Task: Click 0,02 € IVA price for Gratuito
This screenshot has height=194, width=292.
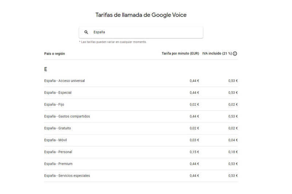Action: coord(233,128)
